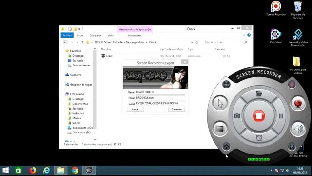The width and height of the screenshot is (312, 176).
Task: Toggle the cursor capture button
Action: coord(220,103)
